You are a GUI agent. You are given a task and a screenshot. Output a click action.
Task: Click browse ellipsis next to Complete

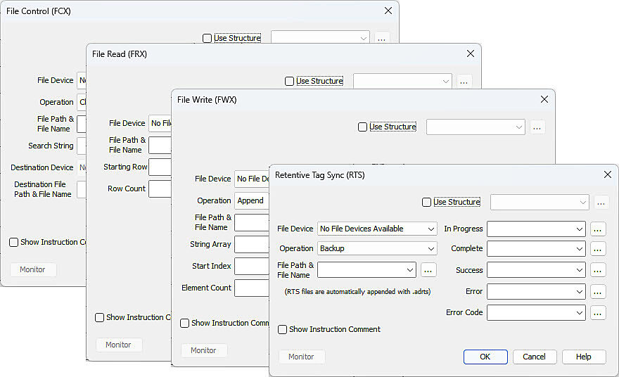click(x=598, y=249)
